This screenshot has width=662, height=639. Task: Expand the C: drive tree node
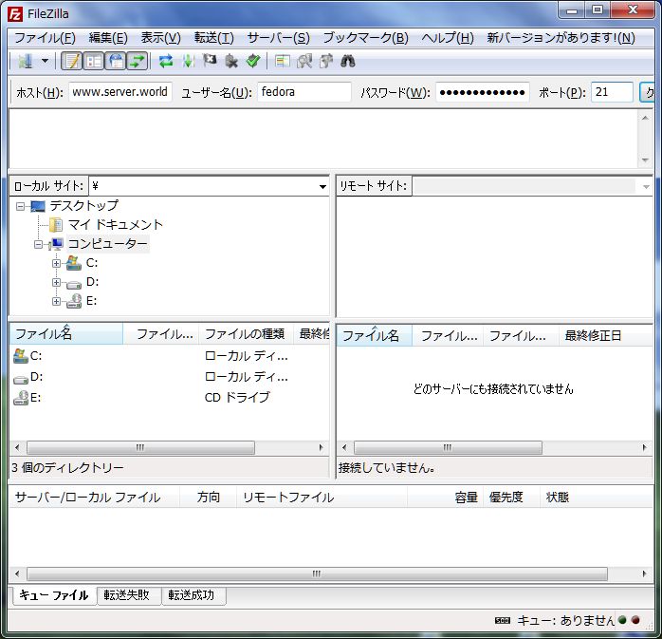[x=56, y=263]
